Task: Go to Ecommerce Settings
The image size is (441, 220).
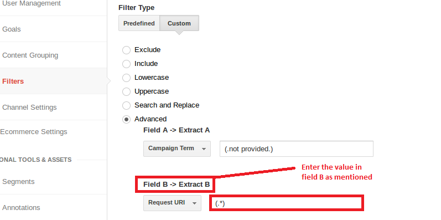Action: tap(34, 132)
